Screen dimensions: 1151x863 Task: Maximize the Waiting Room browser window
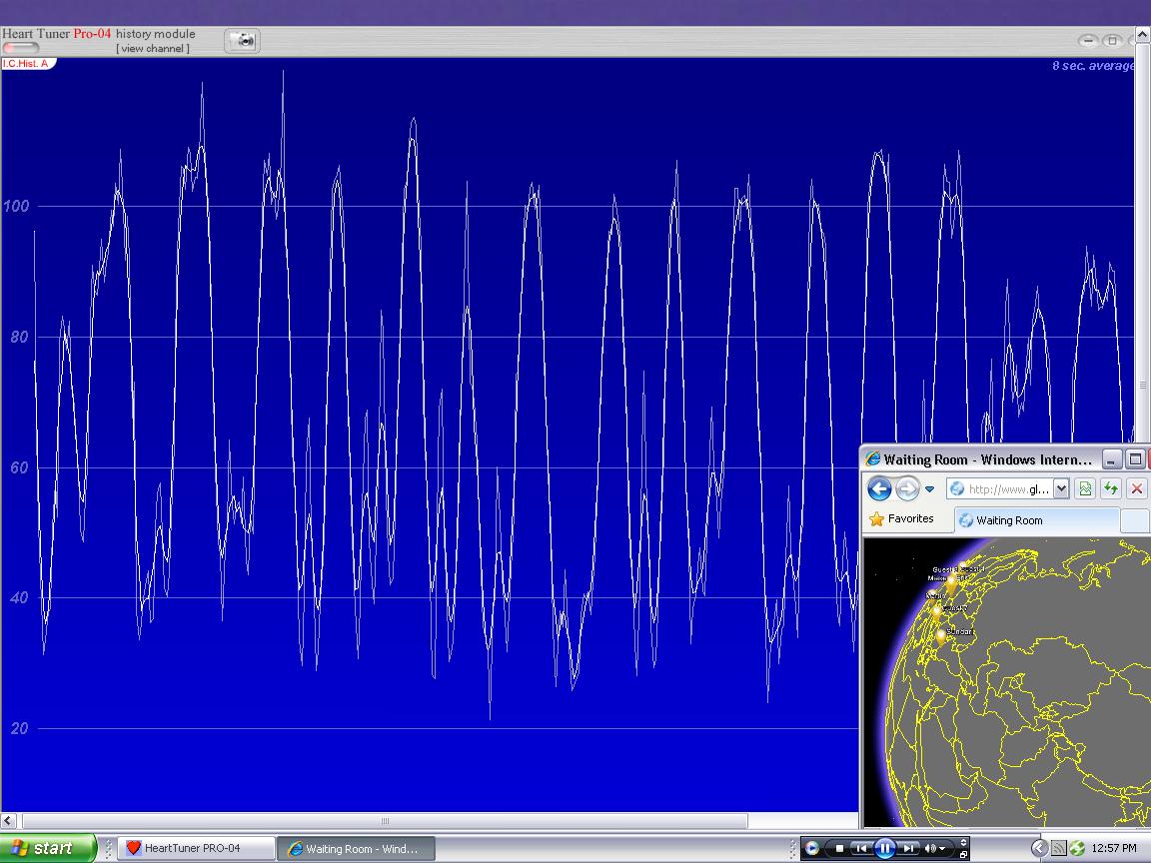pyautogui.click(x=1135, y=459)
